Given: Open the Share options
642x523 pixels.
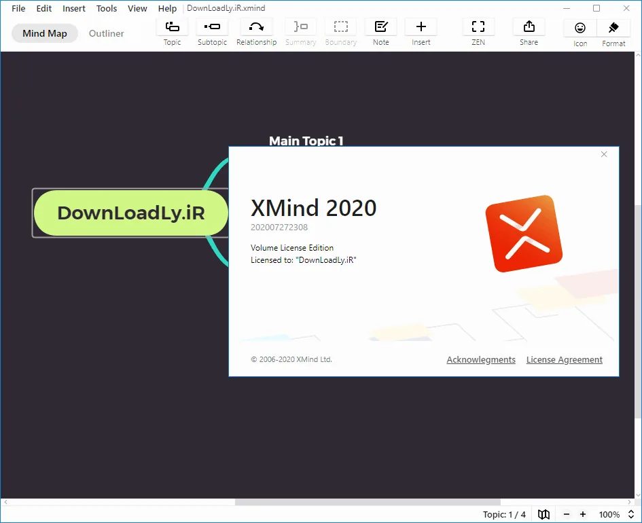Looking at the screenshot, I should (529, 33).
